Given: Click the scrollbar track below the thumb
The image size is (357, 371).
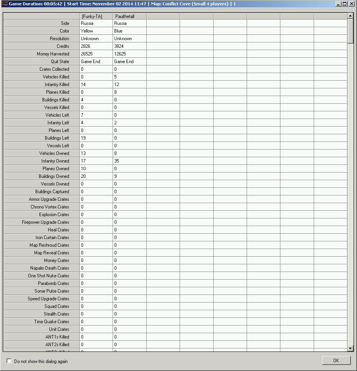Looking at the screenshot, I should [350, 191].
